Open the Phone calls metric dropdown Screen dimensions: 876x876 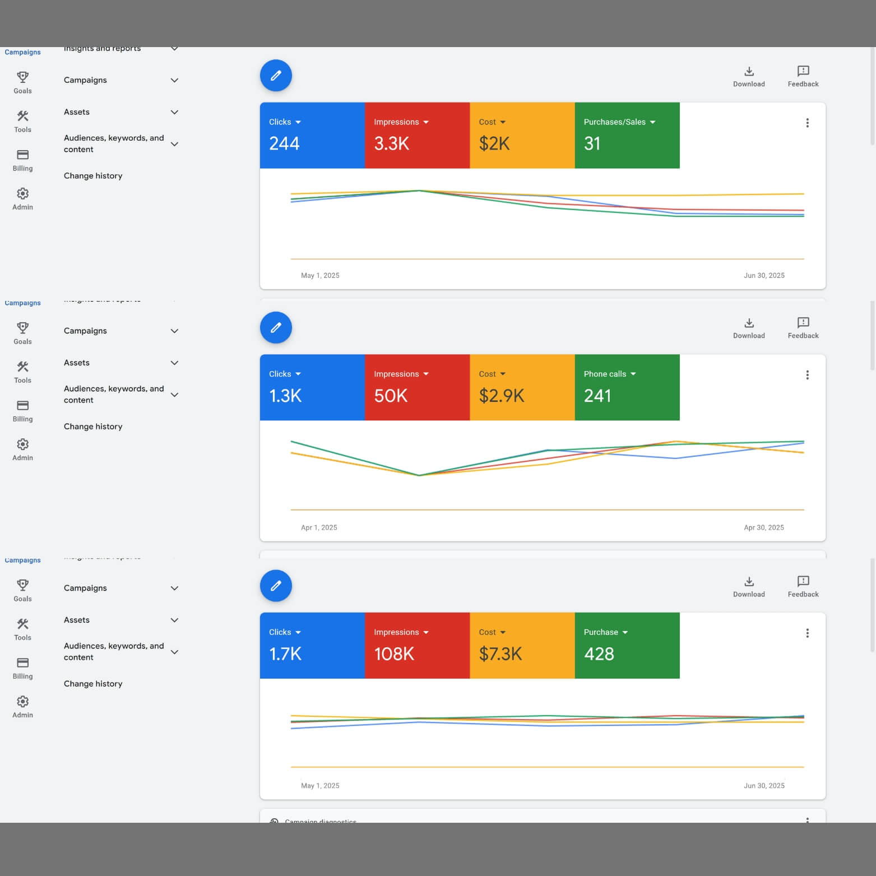pyautogui.click(x=633, y=374)
